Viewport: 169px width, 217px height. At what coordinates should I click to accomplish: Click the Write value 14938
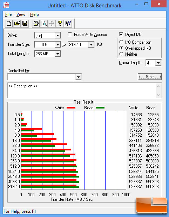coord(136,114)
